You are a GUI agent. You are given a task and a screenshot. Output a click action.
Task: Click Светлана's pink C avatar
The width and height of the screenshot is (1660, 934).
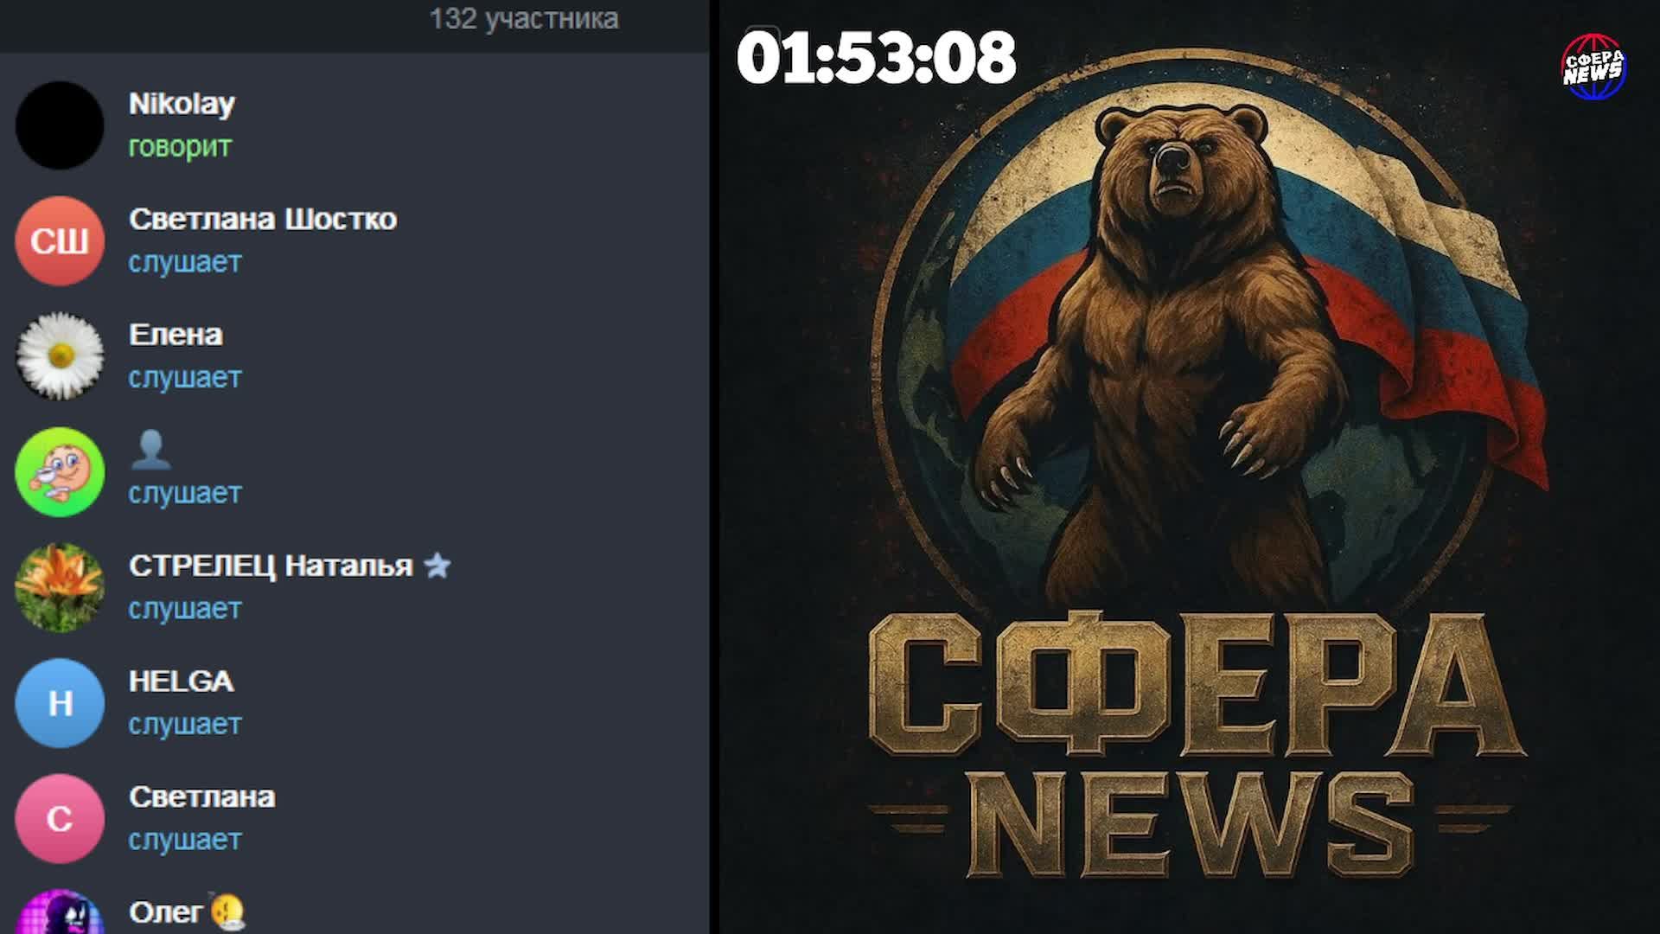pyautogui.click(x=60, y=818)
